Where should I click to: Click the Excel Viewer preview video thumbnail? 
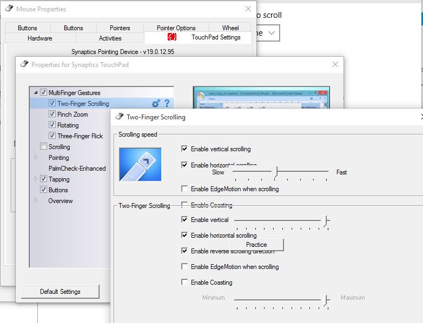[x=261, y=98]
